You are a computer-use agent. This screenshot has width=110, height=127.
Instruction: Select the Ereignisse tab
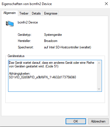pyautogui.click(x=51, y=13)
